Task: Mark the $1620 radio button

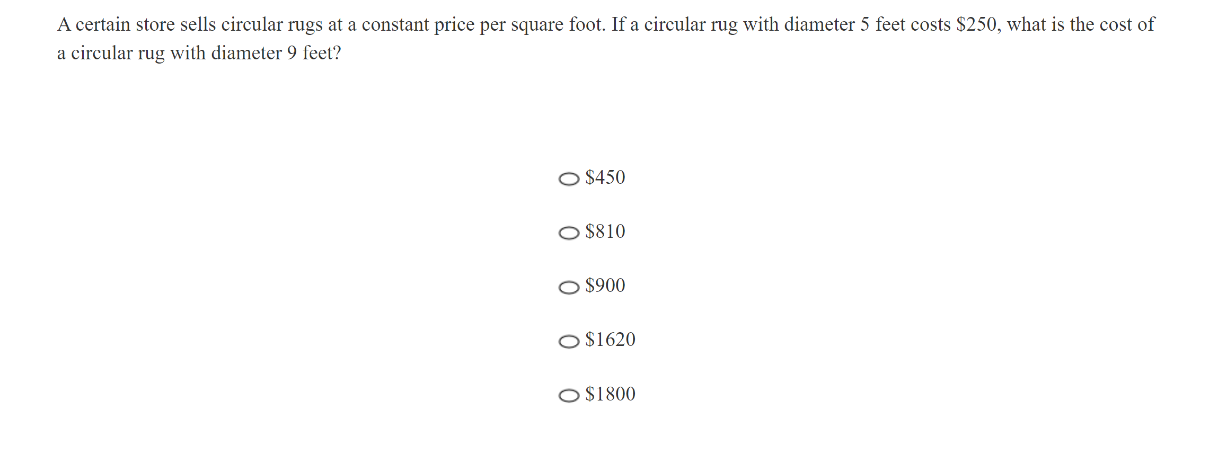Action: [x=569, y=341]
